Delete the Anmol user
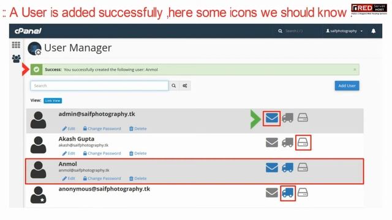392x220 pixels. point(138,178)
